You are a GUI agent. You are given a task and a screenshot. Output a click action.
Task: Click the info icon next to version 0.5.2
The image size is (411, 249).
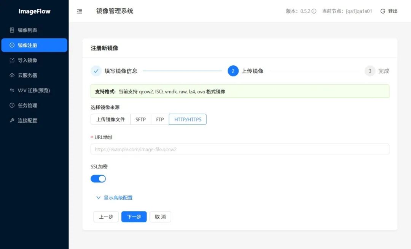(x=314, y=11)
